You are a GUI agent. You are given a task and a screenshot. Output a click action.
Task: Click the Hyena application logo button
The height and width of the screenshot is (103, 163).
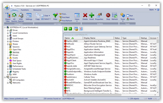7,7
